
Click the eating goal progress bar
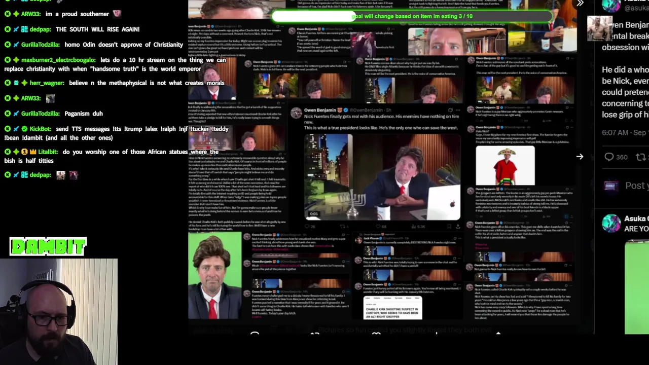[412, 16]
